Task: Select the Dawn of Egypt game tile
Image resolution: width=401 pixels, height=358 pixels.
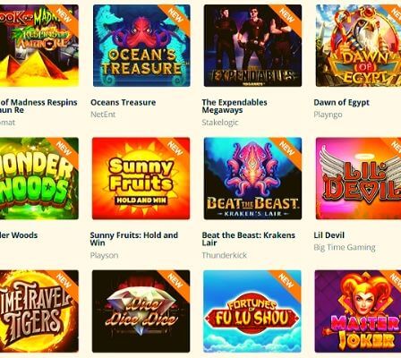Action: pyautogui.click(x=358, y=46)
